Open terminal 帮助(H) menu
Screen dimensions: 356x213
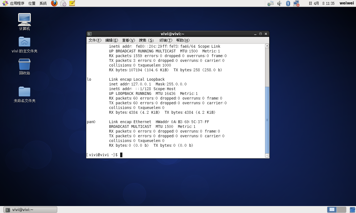tap(183, 40)
